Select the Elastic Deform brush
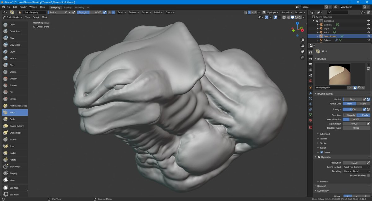This screenshot has height=201, width=372. (15, 126)
